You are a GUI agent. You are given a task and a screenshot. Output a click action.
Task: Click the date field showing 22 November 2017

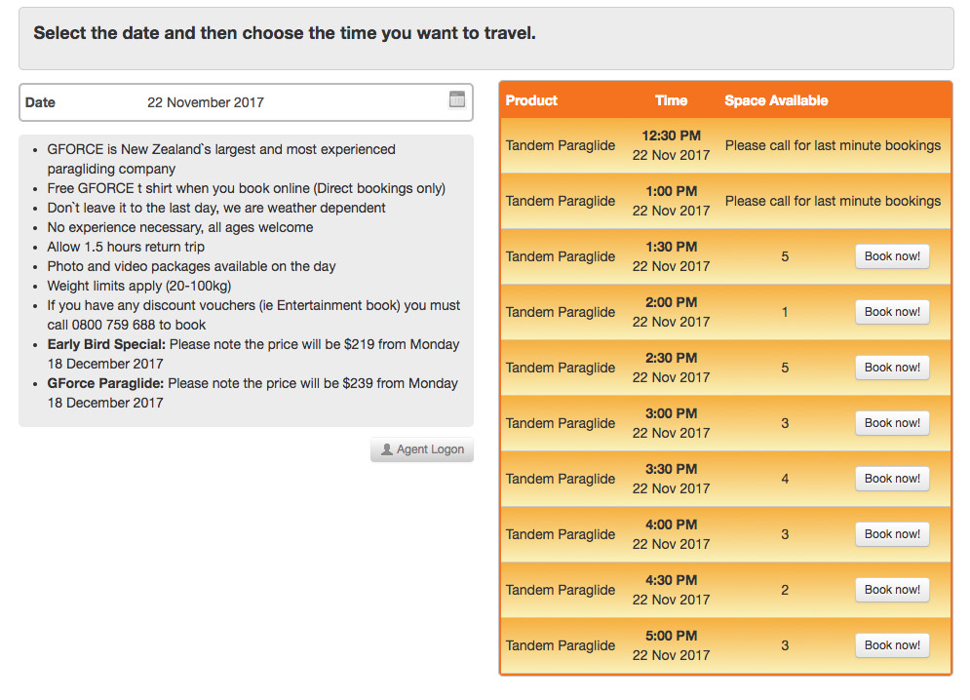(x=247, y=102)
